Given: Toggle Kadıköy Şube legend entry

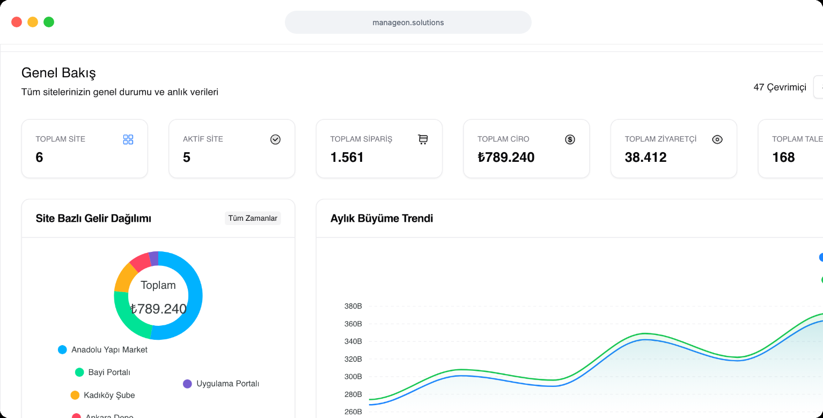Looking at the screenshot, I should (x=102, y=395).
